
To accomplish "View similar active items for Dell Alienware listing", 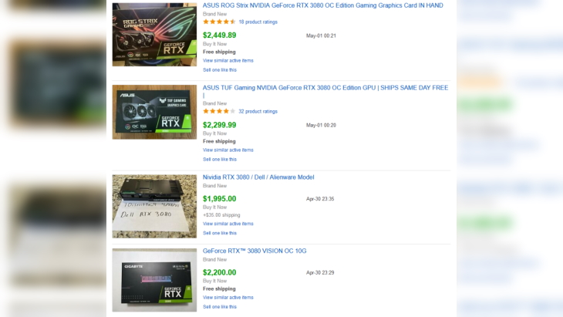I will coord(228,224).
